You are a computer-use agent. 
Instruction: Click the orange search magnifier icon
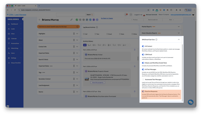coord(92,15)
